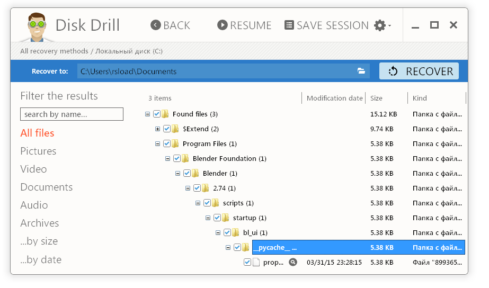Uncheck the Found files checkbox
The height and width of the screenshot is (288, 489).
click(x=157, y=114)
